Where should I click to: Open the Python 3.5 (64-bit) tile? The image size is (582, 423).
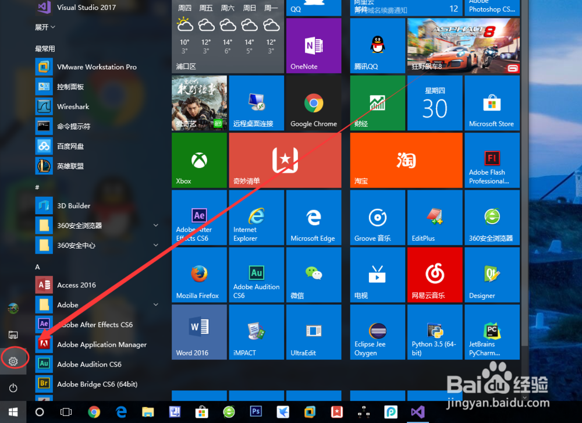coord(435,332)
